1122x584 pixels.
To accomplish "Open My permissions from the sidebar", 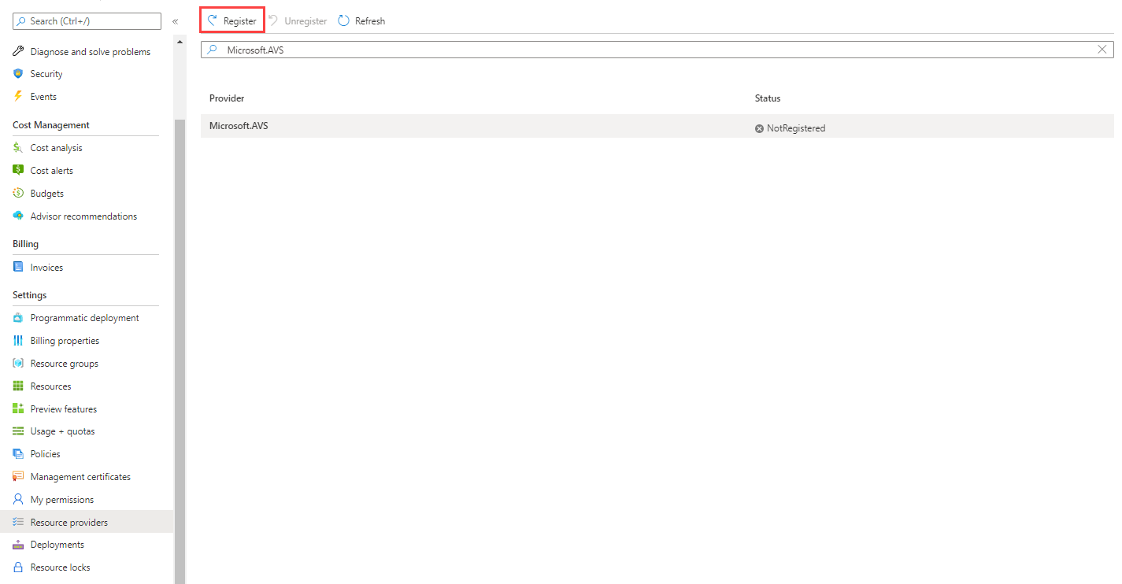I will 60,499.
